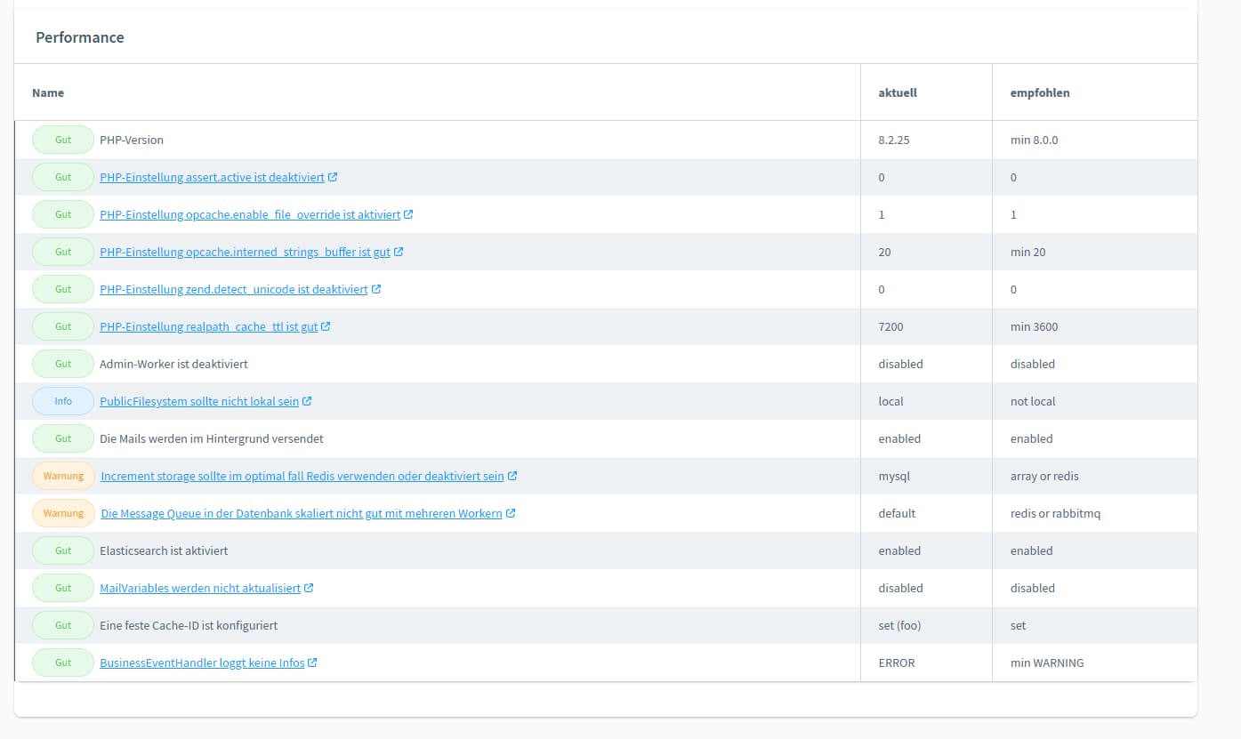The width and height of the screenshot is (1241, 739).
Task: Click external-link icon after MailVariables link
Action: (309, 588)
